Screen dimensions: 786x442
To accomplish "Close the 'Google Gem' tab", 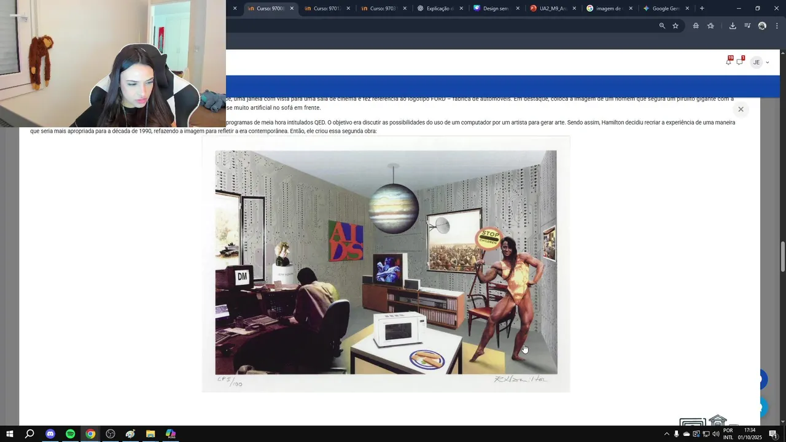I will coord(687,9).
